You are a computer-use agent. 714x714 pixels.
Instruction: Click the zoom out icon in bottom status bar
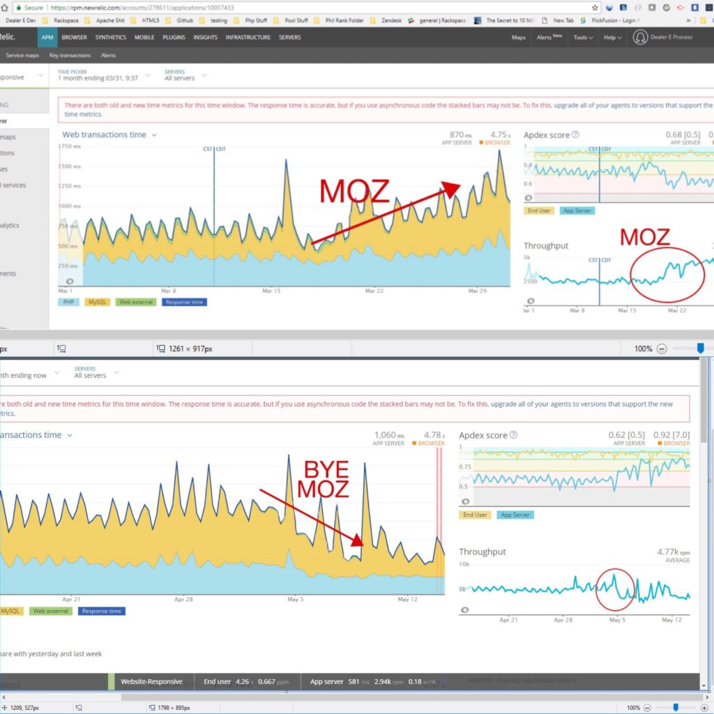[647, 708]
